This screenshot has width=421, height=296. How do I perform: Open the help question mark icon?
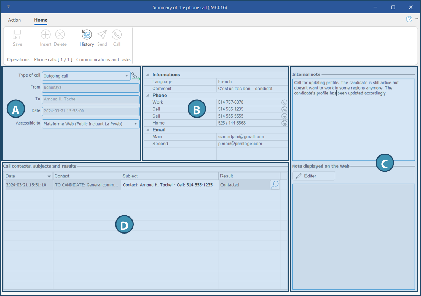[x=409, y=19]
